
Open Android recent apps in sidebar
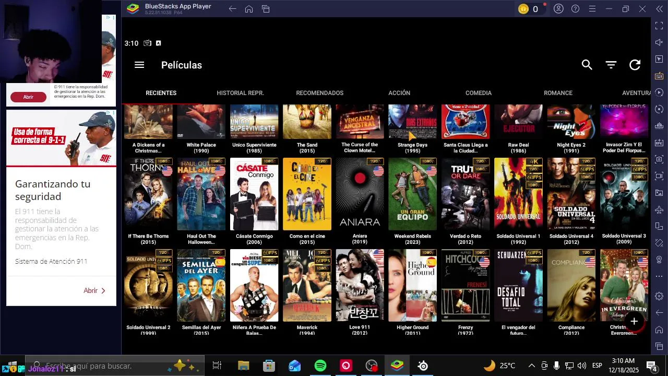pyautogui.click(x=659, y=346)
